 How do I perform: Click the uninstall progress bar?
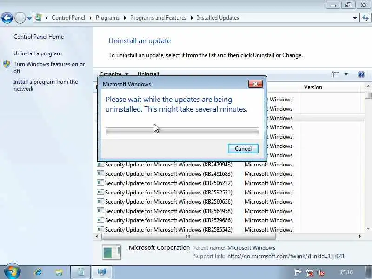click(x=182, y=131)
